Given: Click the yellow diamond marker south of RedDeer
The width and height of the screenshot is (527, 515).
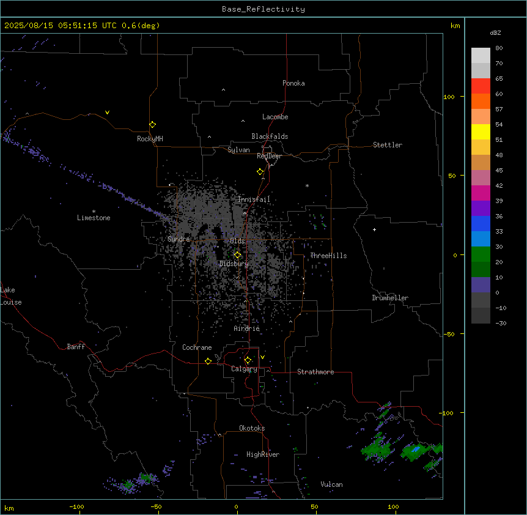Looking at the screenshot, I should tap(260, 172).
